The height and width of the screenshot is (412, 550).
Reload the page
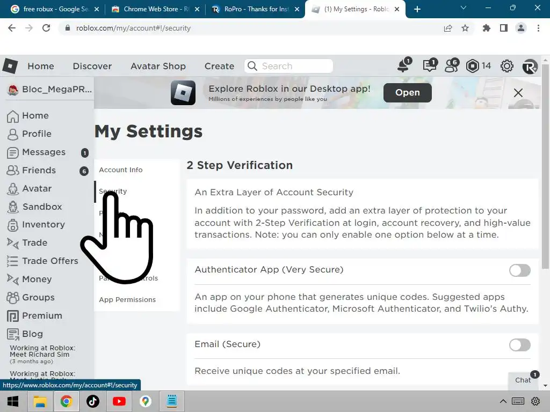tap(46, 28)
